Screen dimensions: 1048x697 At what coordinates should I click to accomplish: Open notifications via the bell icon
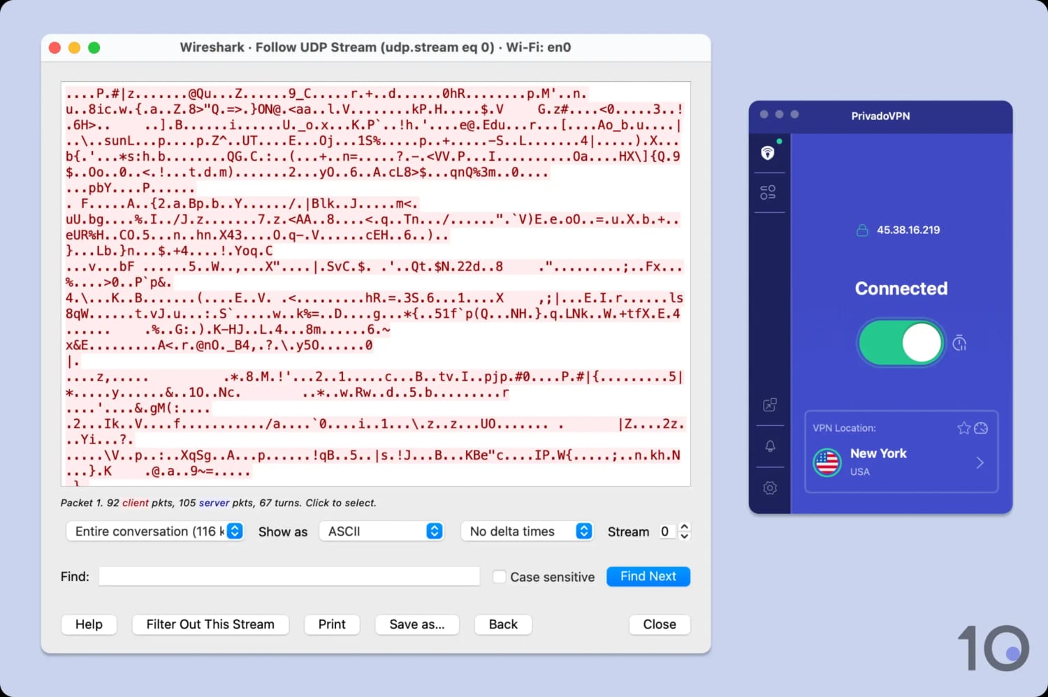[770, 446]
